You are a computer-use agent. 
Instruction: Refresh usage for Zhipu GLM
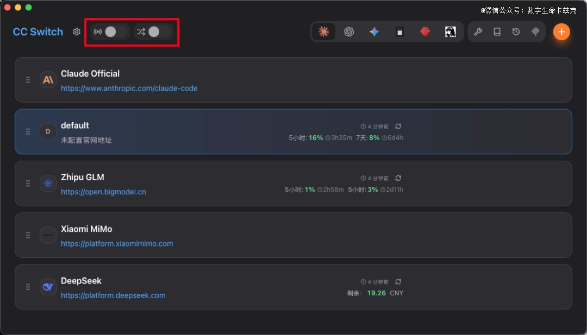[398, 178]
